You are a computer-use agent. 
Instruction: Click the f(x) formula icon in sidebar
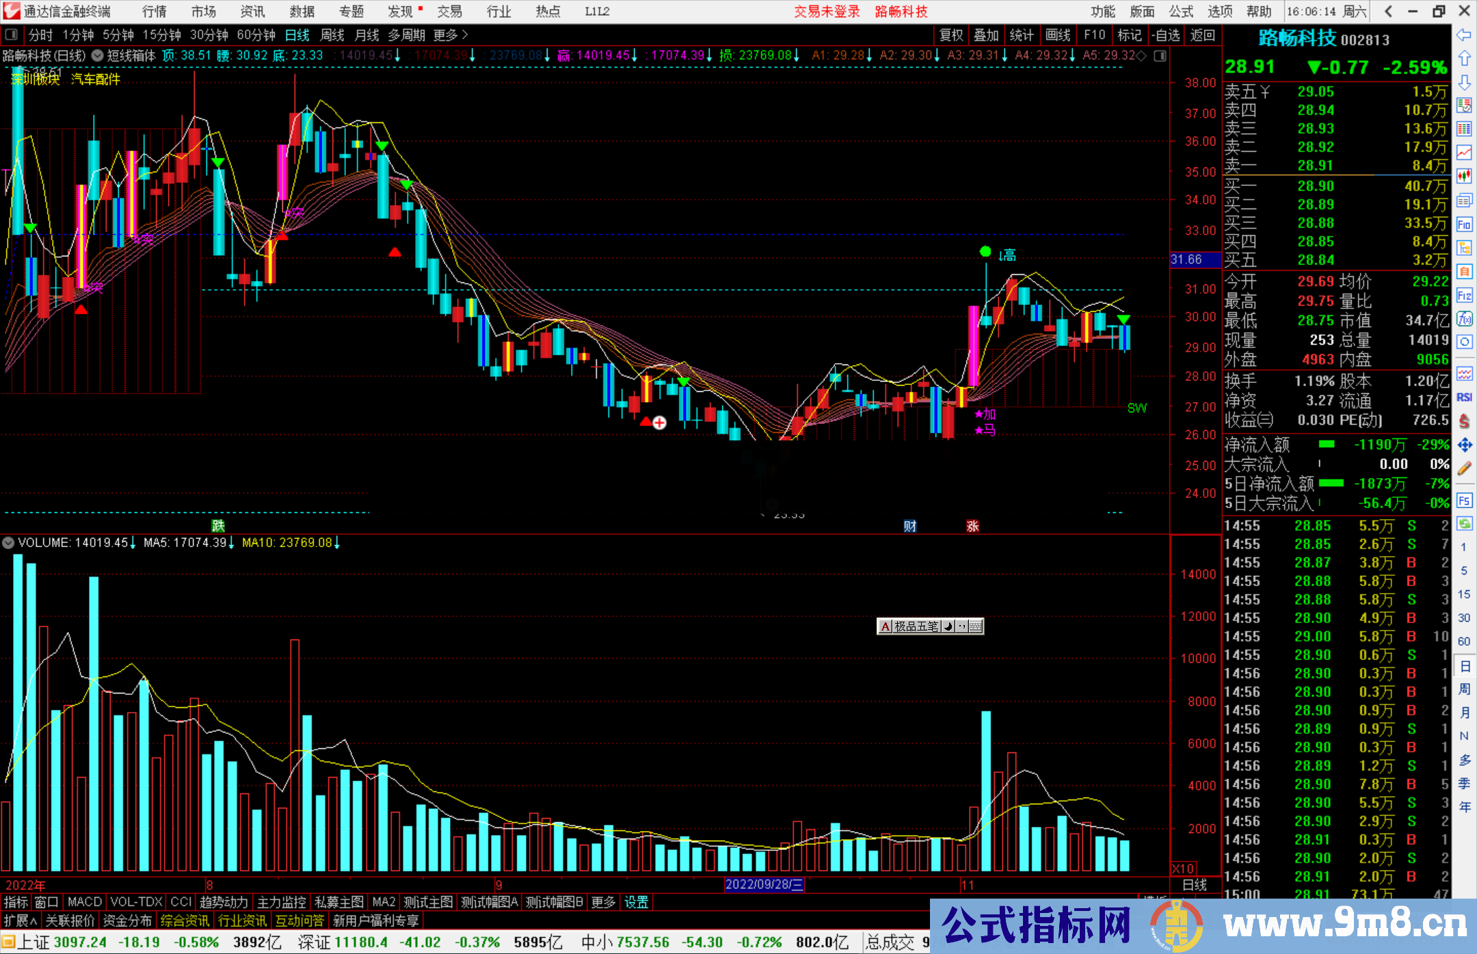[1464, 319]
